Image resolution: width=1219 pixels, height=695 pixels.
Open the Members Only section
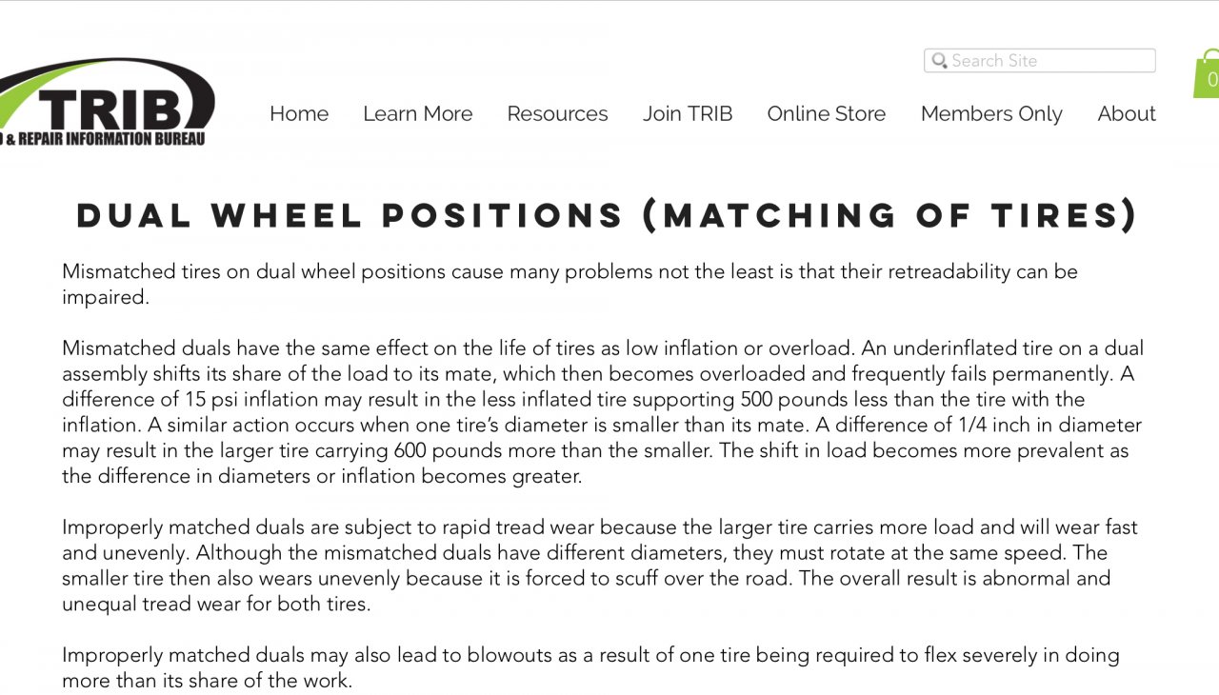(x=991, y=114)
